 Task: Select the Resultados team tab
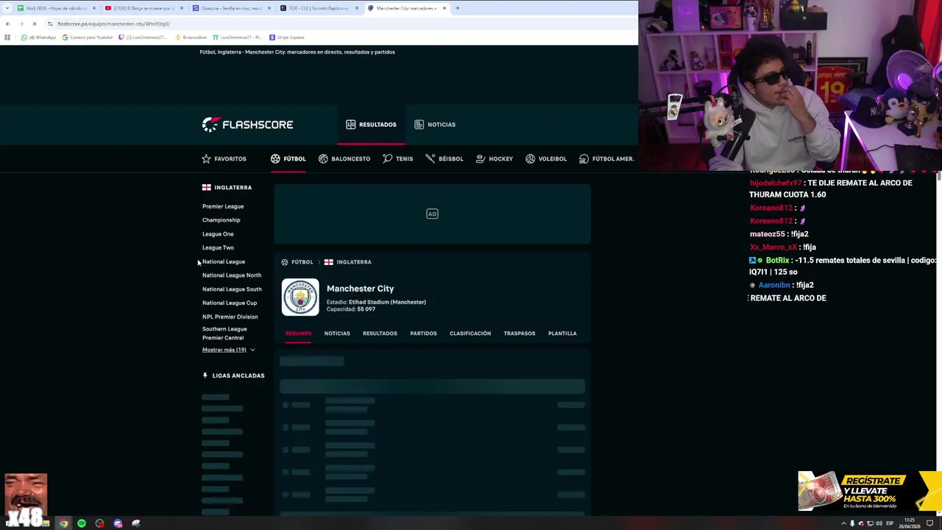(380, 333)
